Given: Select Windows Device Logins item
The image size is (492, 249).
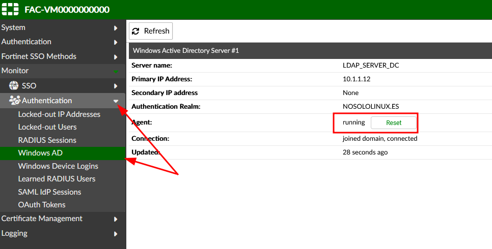Looking at the screenshot, I should pyautogui.click(x=58, y=166).
